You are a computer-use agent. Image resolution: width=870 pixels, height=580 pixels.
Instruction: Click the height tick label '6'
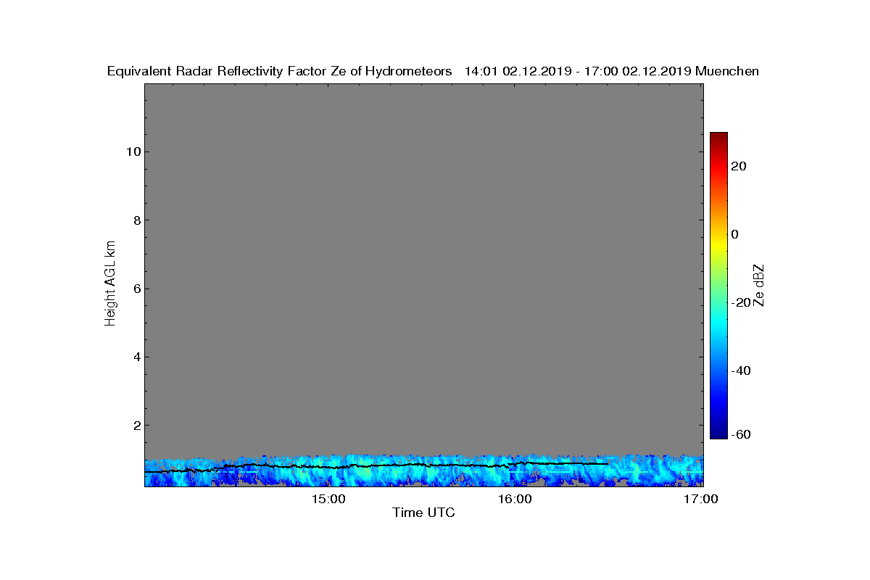click(136, 289)
